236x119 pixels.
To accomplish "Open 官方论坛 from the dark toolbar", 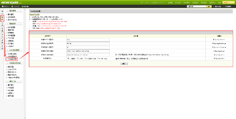I will coord(218,7).
